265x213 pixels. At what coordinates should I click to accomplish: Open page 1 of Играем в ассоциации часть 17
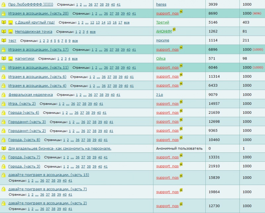92,50
